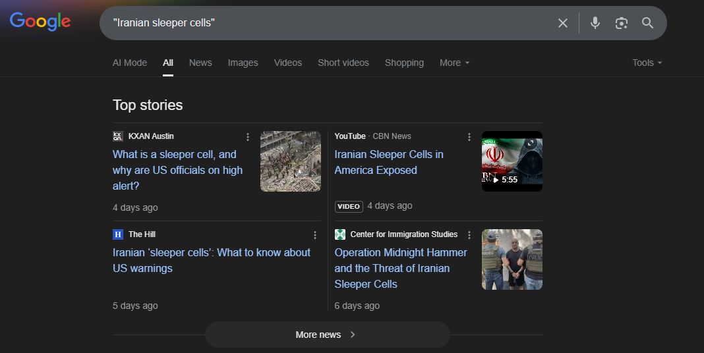Click The Hill source name

(x=142, y=234)
